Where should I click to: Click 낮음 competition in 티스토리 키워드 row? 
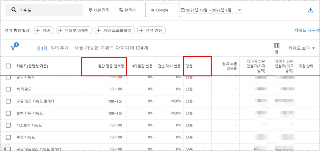[x=189, y=125]
